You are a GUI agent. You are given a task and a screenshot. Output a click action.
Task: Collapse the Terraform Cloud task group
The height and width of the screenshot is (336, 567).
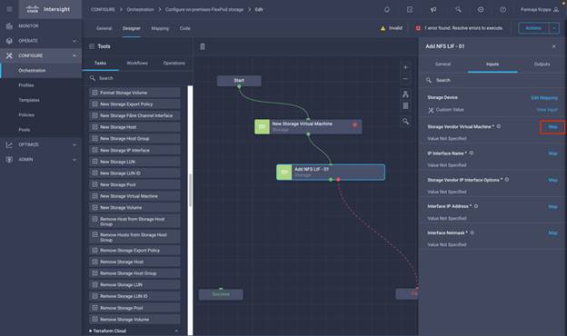click(176, 331)
